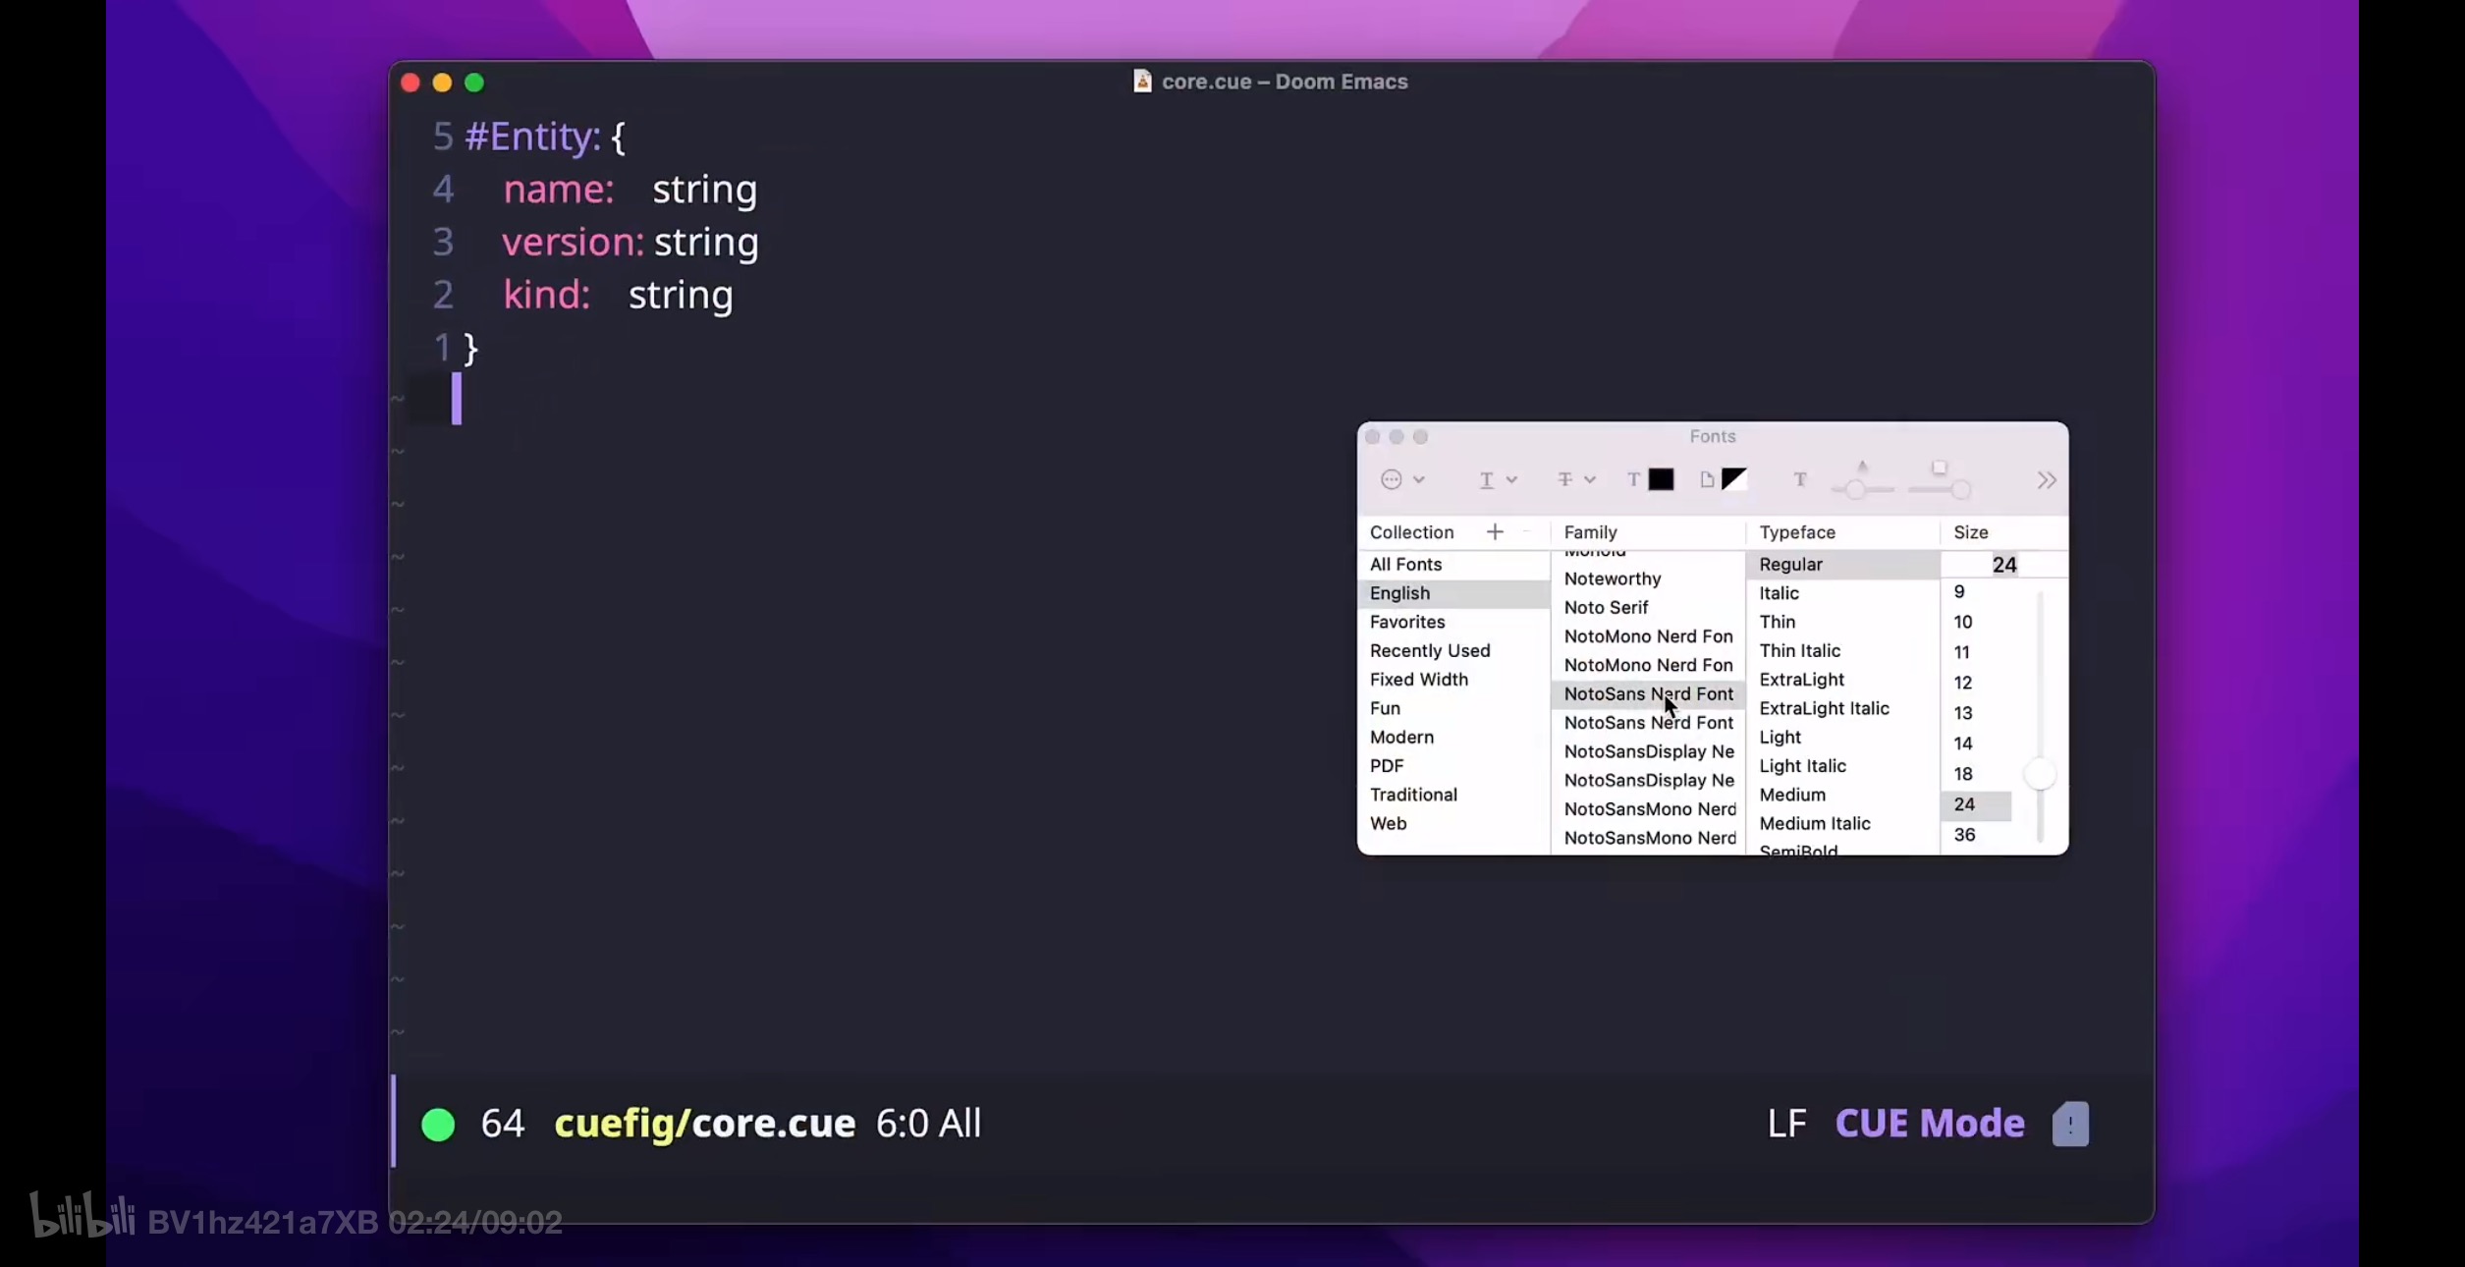Viewport: 2465px width, 1267px height.
Task: Adjust the shadow opacity slider knob
Action: [1855, 489]
